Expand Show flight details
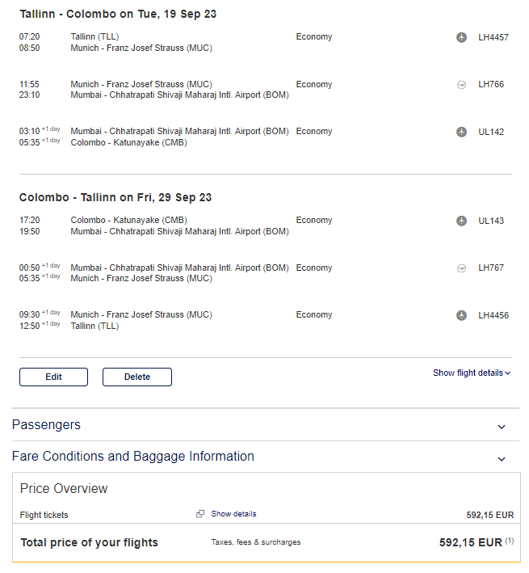Image resolution: width=529 pixels, height=573 pixels. (x=472, y=373)
